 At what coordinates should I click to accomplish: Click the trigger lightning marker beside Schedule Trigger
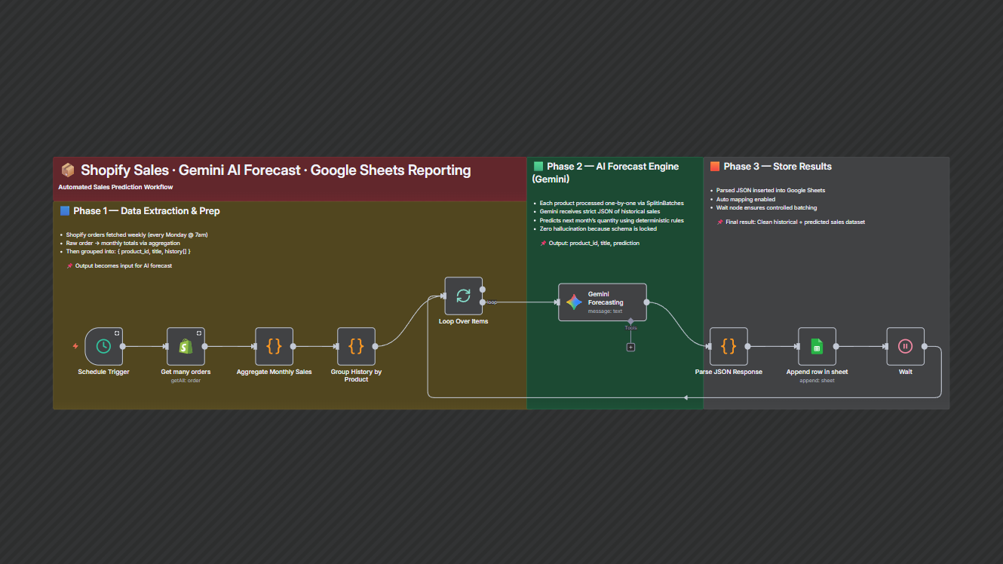(x=75, y=347)
